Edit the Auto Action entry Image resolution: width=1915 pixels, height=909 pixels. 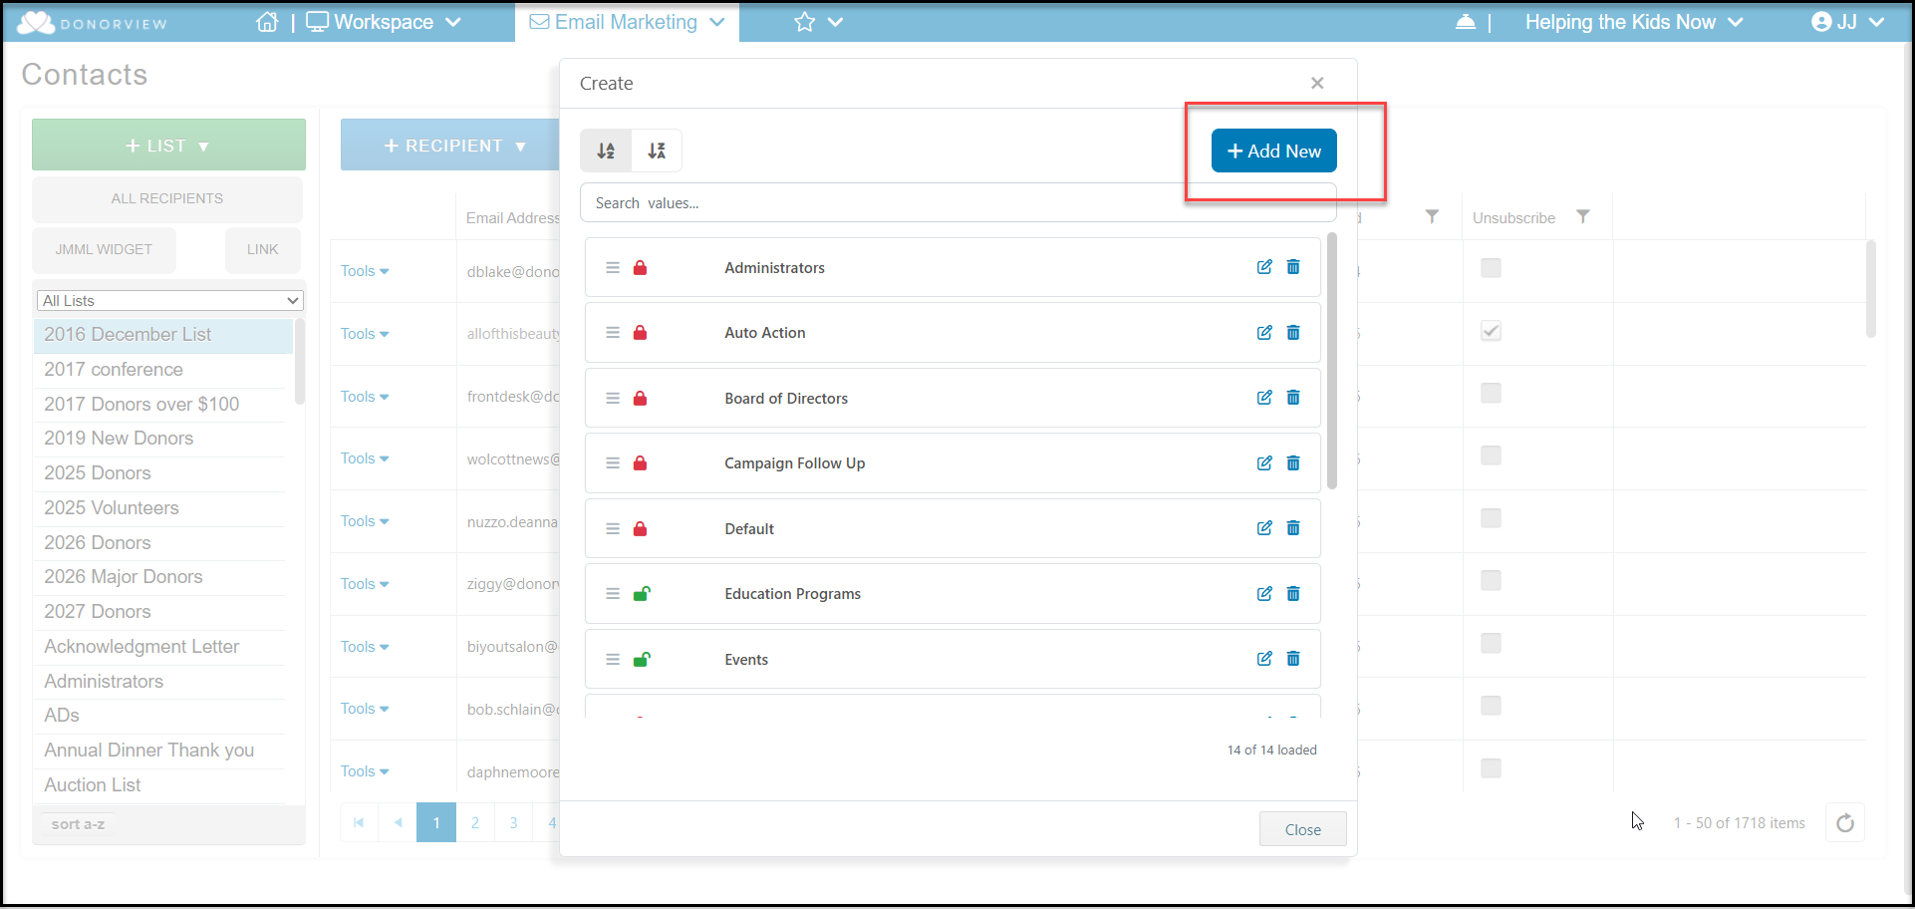1264,333
